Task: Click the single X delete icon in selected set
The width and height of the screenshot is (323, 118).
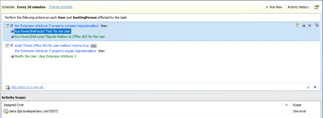Action: (309, 26)
